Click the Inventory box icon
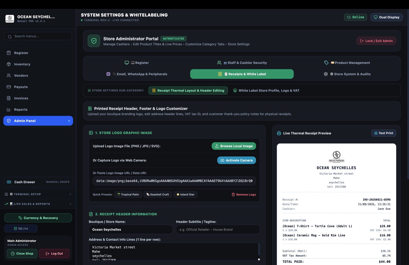 (9, 64)
